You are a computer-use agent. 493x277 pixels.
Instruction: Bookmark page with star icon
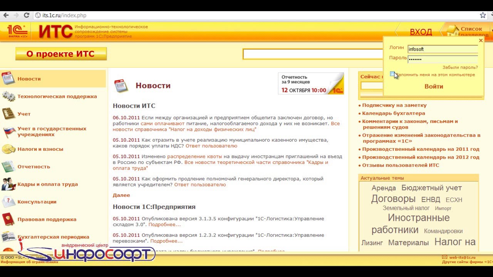(x=483, y=15)
